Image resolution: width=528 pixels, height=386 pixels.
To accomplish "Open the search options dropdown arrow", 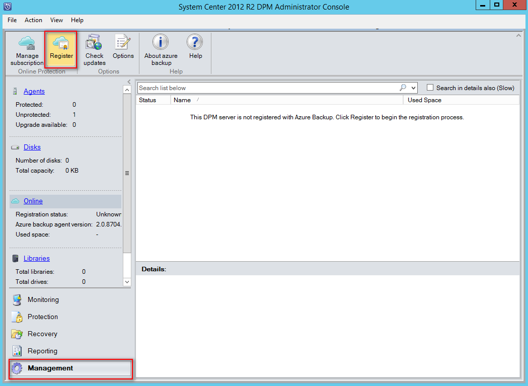I will pyautogui.click(x=414, y=88).
